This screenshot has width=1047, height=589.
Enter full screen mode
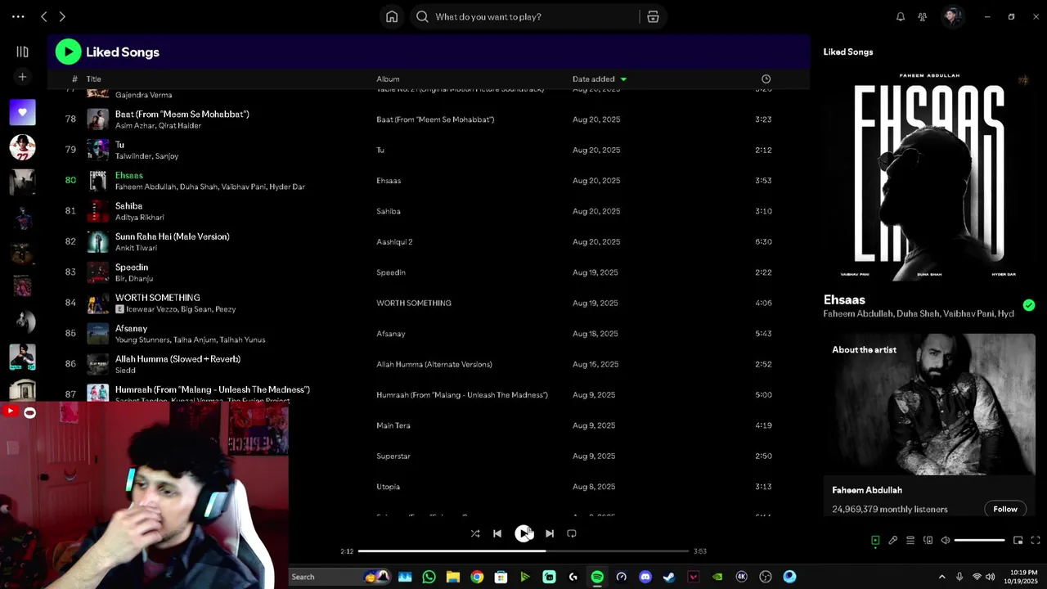click(1036, 540)
